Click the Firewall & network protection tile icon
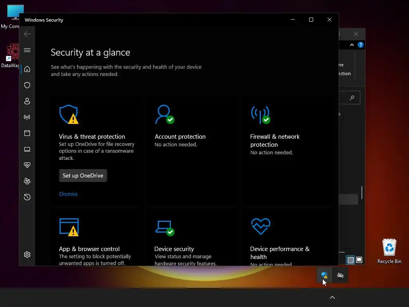 tap(260, 115)
